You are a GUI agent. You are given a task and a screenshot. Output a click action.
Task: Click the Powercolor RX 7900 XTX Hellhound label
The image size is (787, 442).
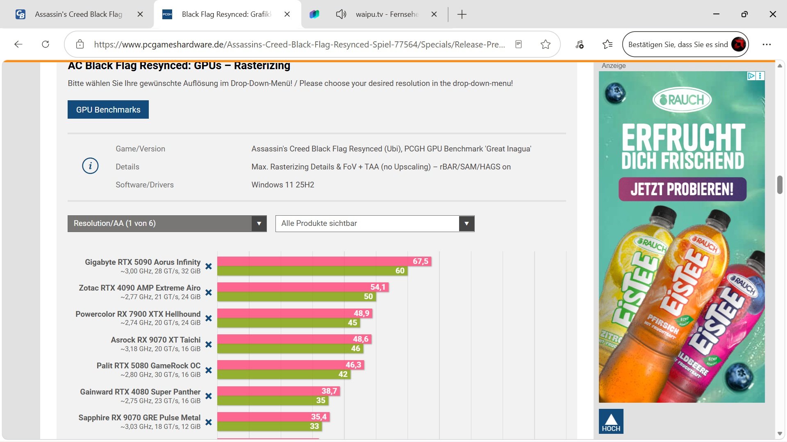pos(138,314)
